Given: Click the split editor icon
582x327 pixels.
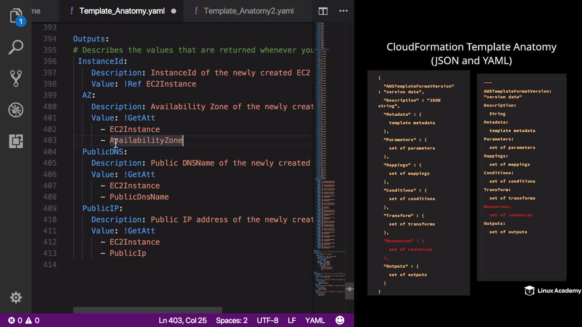Looking at the screenshot, I should pos(323,11).
